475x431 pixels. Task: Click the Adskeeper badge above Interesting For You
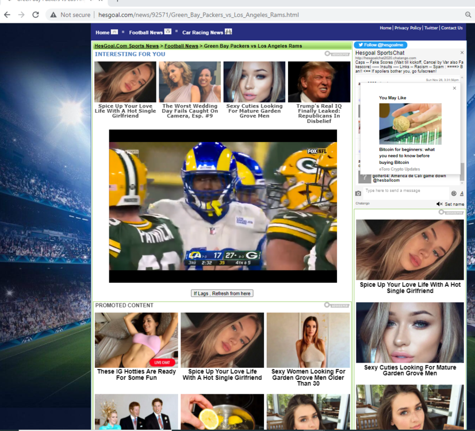[x=338, y=53]
